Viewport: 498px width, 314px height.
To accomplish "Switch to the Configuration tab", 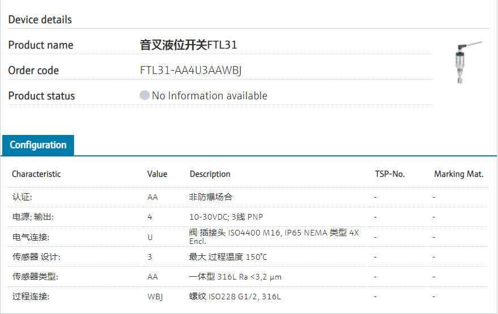I will pos(38,145).
